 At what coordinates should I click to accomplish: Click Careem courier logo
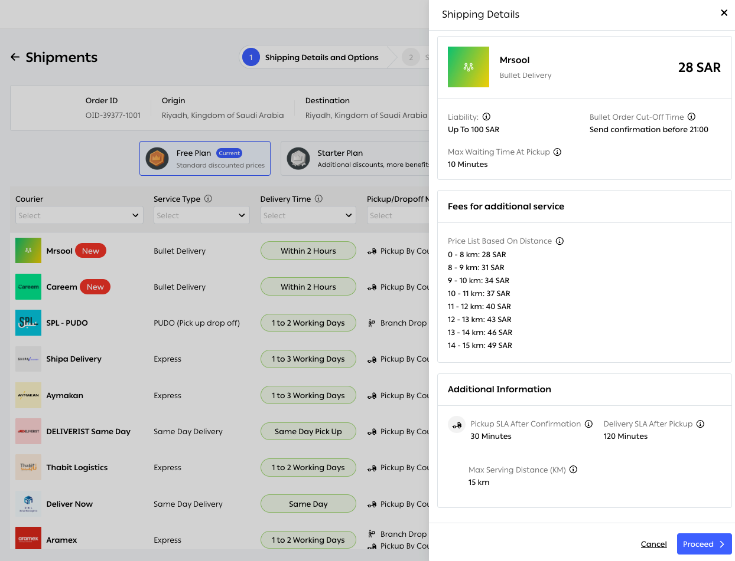point(28,287)
